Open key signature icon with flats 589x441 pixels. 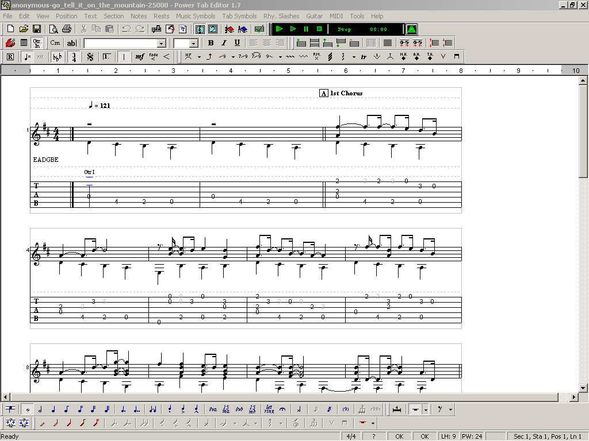pyautogui.click(x=57, y=57)
